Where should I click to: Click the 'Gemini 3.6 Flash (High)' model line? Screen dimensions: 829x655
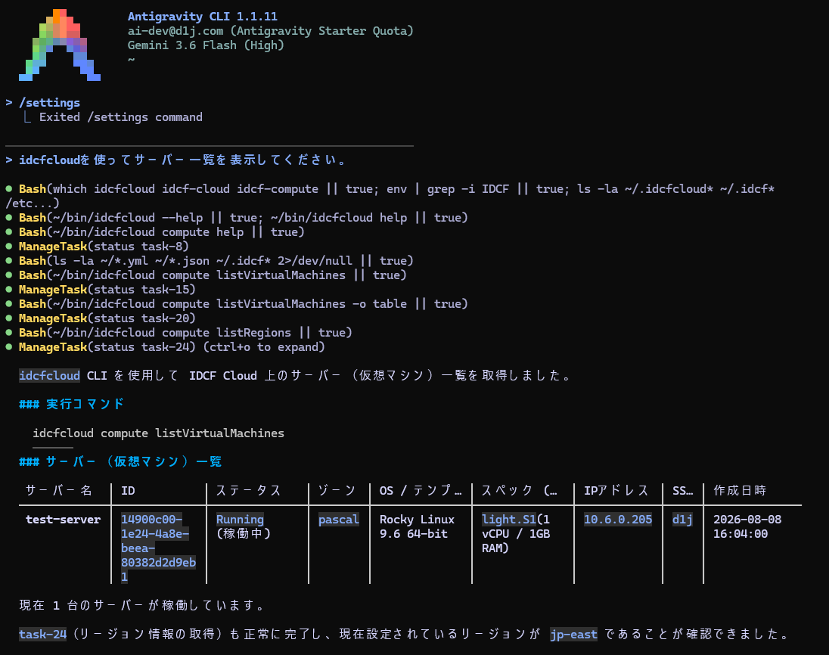click(x=206, y=45)
